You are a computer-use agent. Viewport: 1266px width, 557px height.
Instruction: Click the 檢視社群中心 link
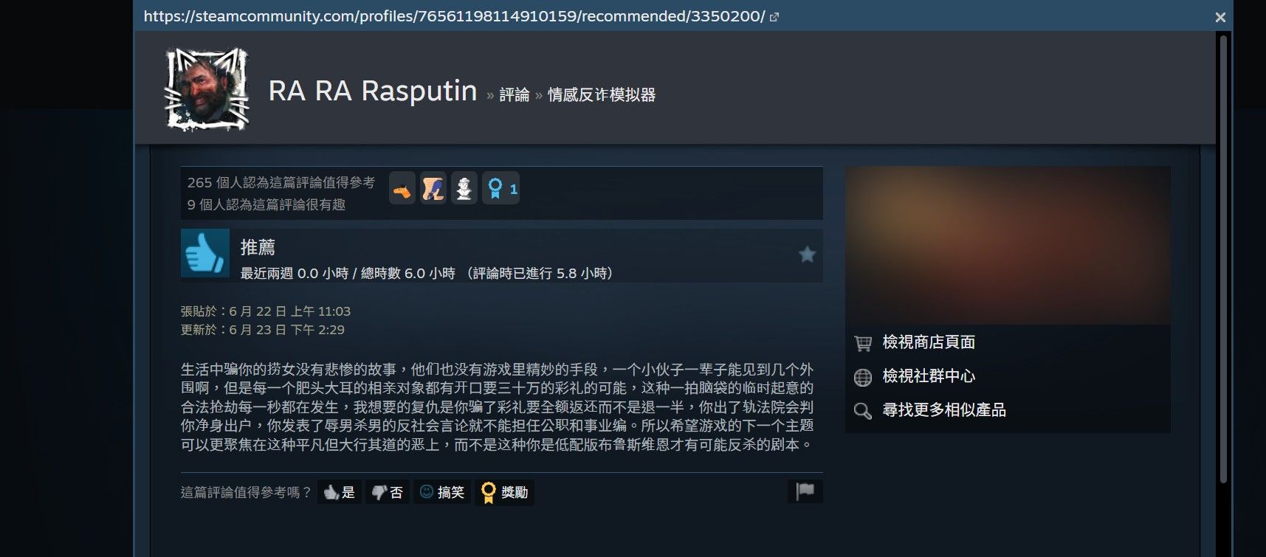[x=929, y=376]
